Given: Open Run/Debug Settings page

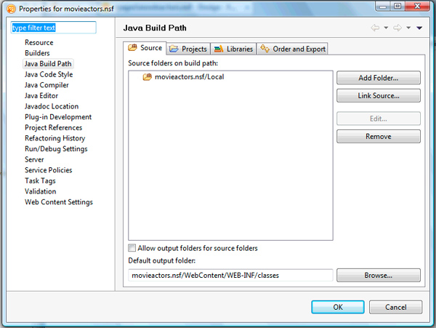Looking at the screenshot, I should 56,149.
